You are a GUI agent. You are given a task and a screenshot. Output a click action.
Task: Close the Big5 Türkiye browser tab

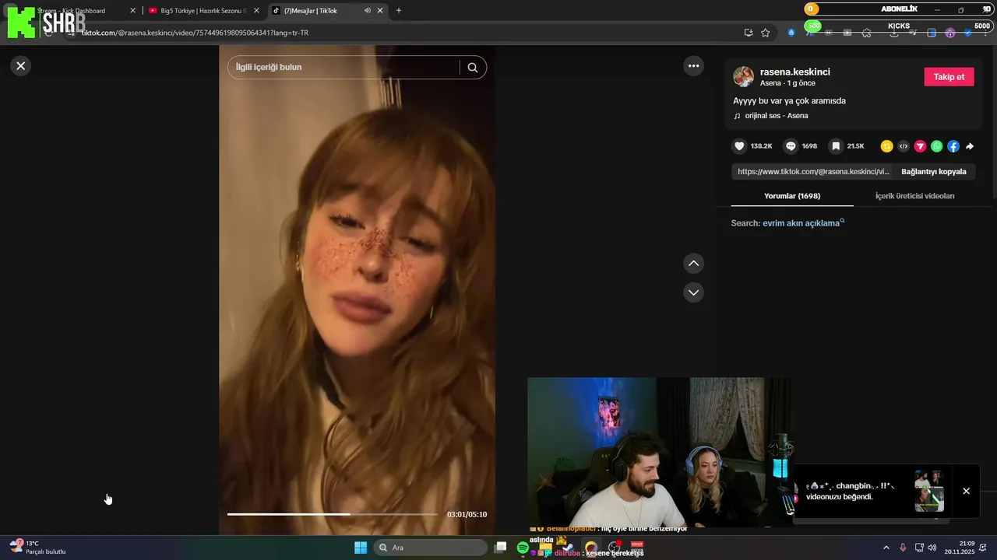tap(256, 11)
